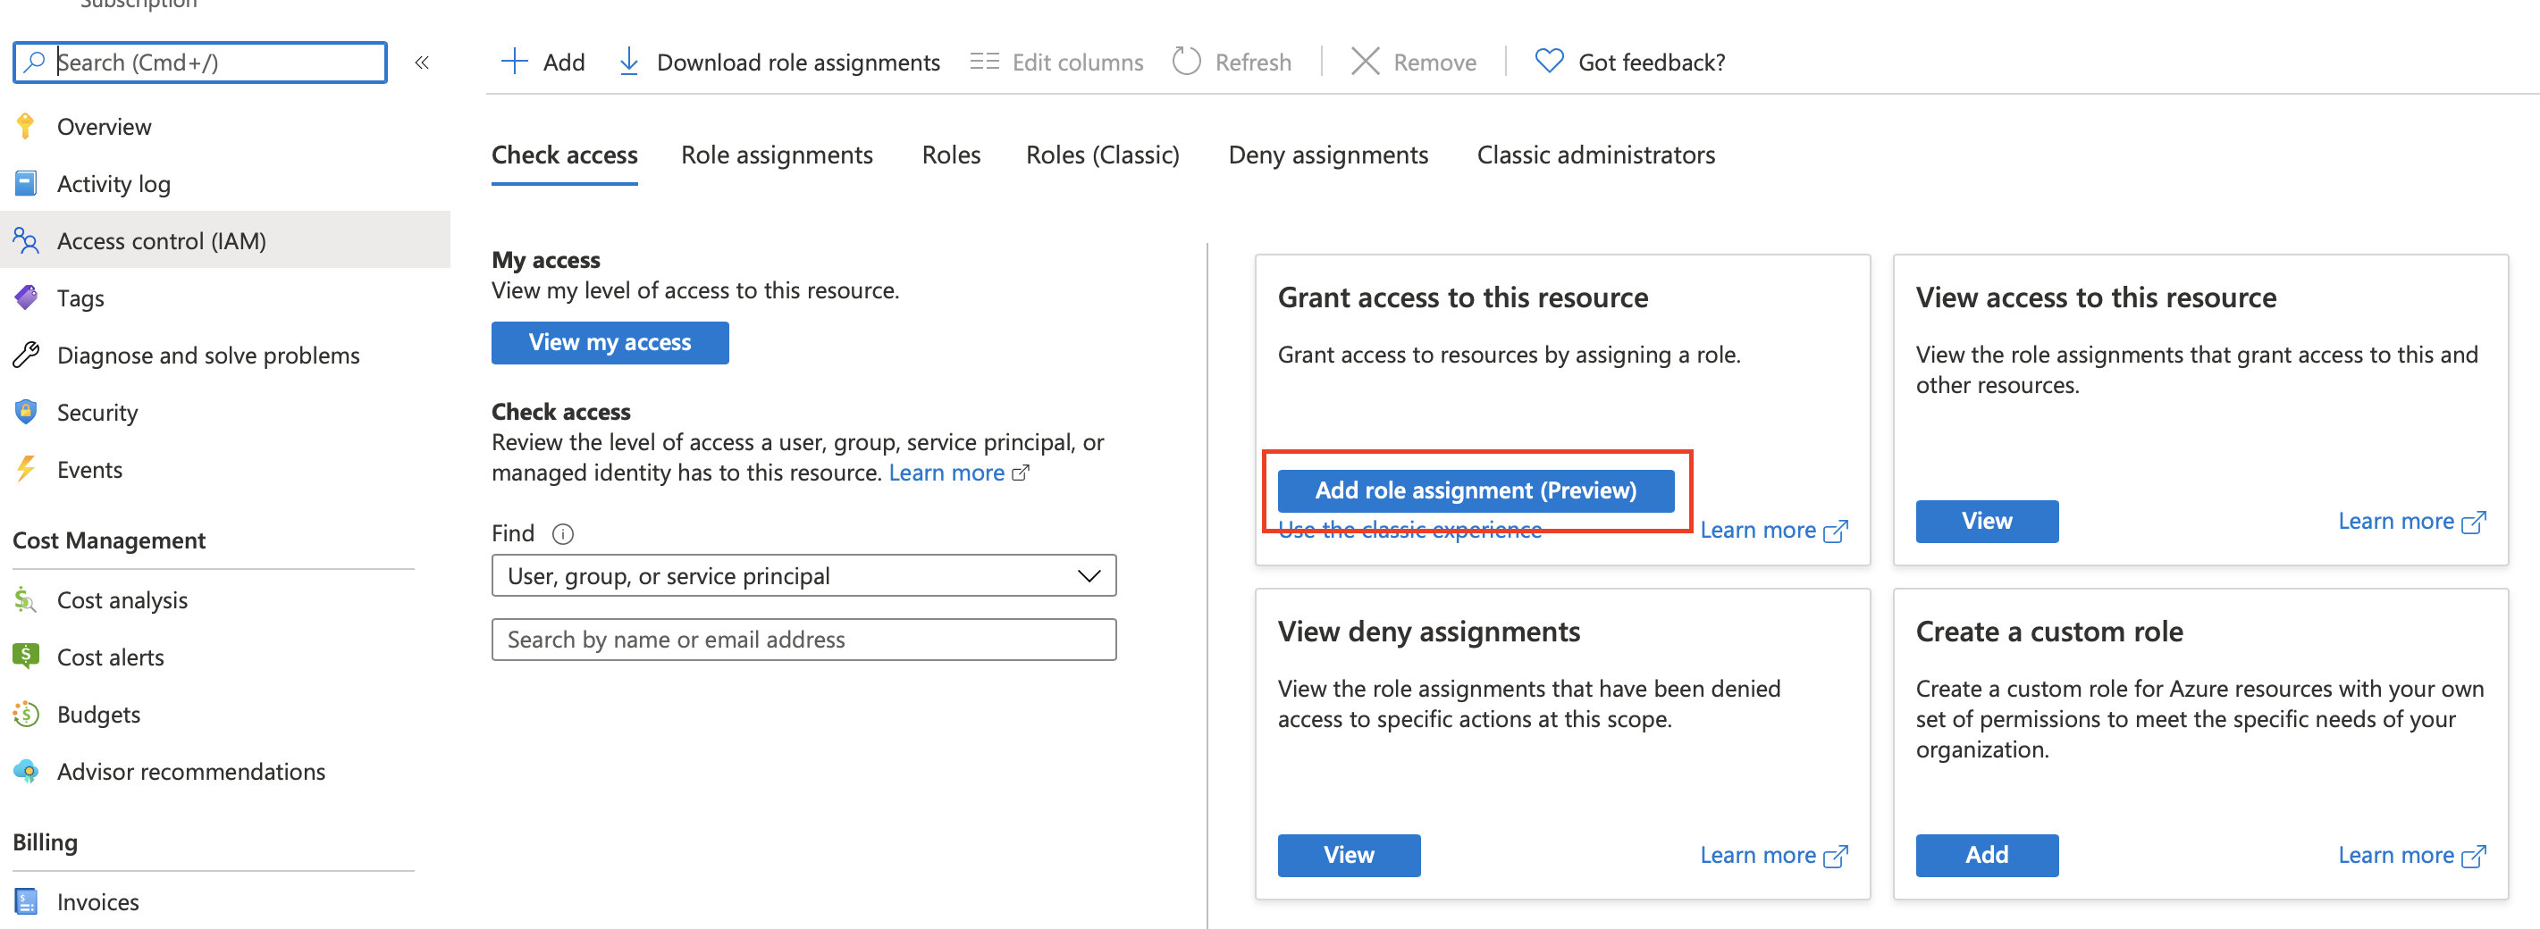
Task: Click the Add plus toolbar button
Action: (542, 62)
